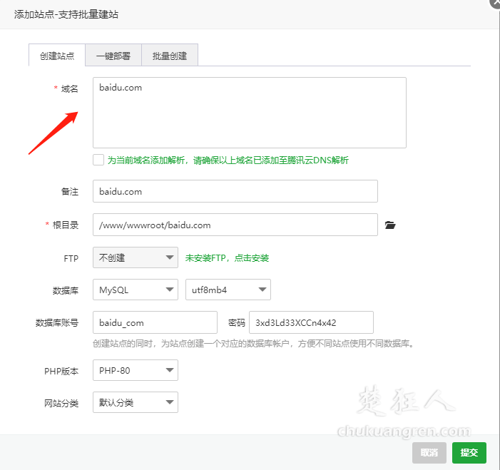Click the gray 取消 cancel button
500x470 pixels.
[x=429, y=452]
